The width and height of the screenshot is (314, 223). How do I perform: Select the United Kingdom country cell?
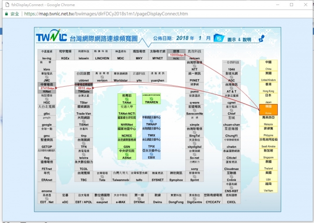[268, 76]
